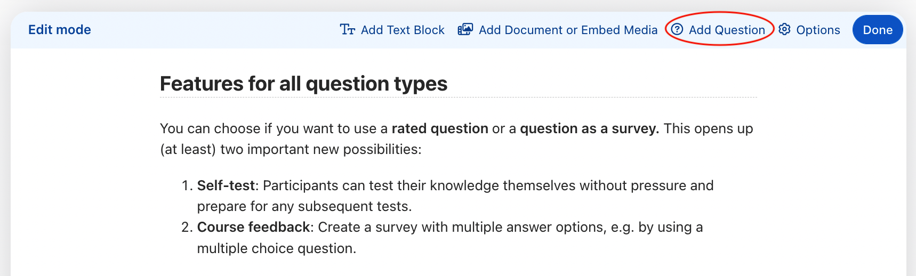This screenshot has height=276, width=916.
Task: Click the text "multiple choice question."
Action: (x=276, y=248)
